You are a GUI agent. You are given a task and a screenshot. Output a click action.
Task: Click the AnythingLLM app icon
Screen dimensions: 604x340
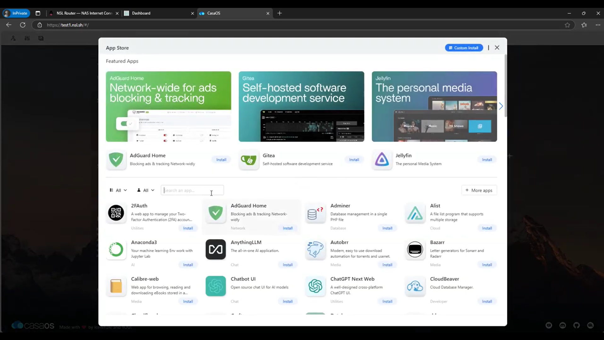coord(216,249)
